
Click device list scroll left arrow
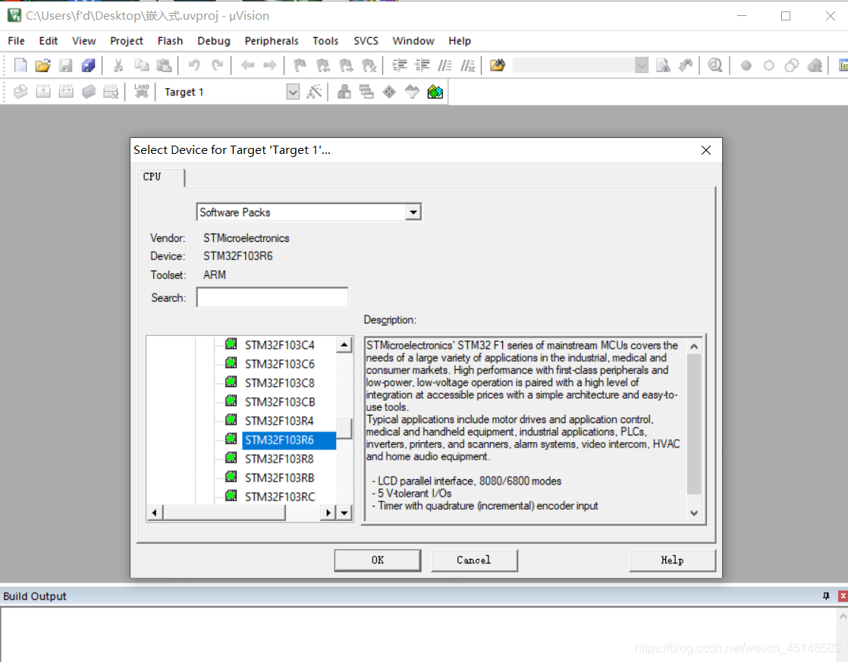[155, 513]
